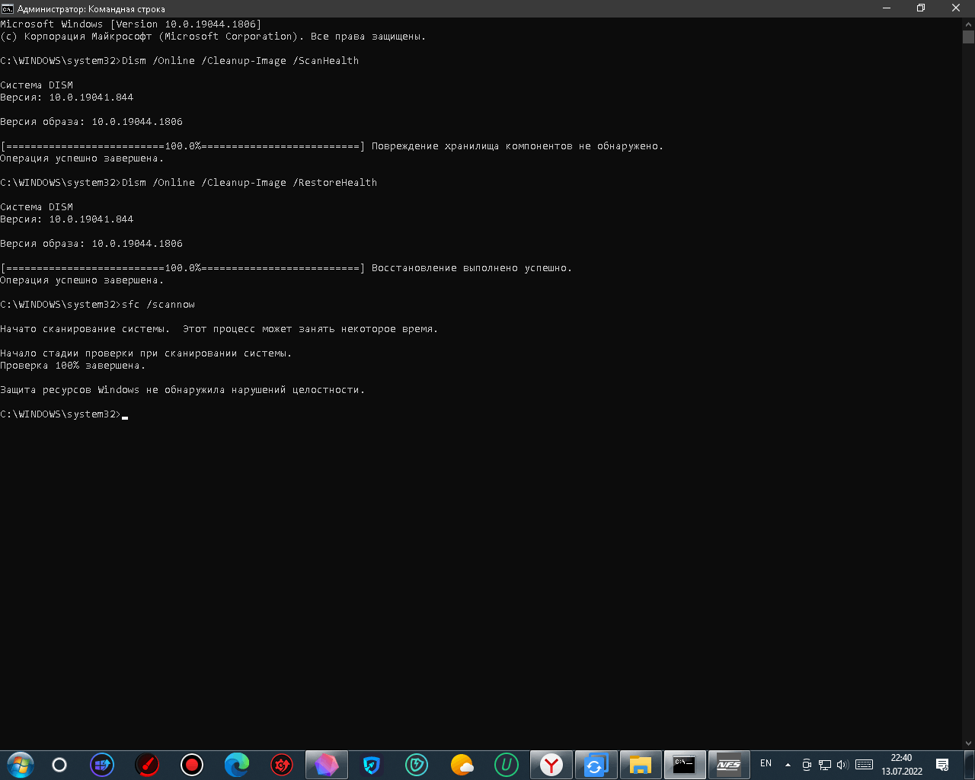
Task: Switch to the blue sync-arrows taskbar app
Action: (596, 765)
